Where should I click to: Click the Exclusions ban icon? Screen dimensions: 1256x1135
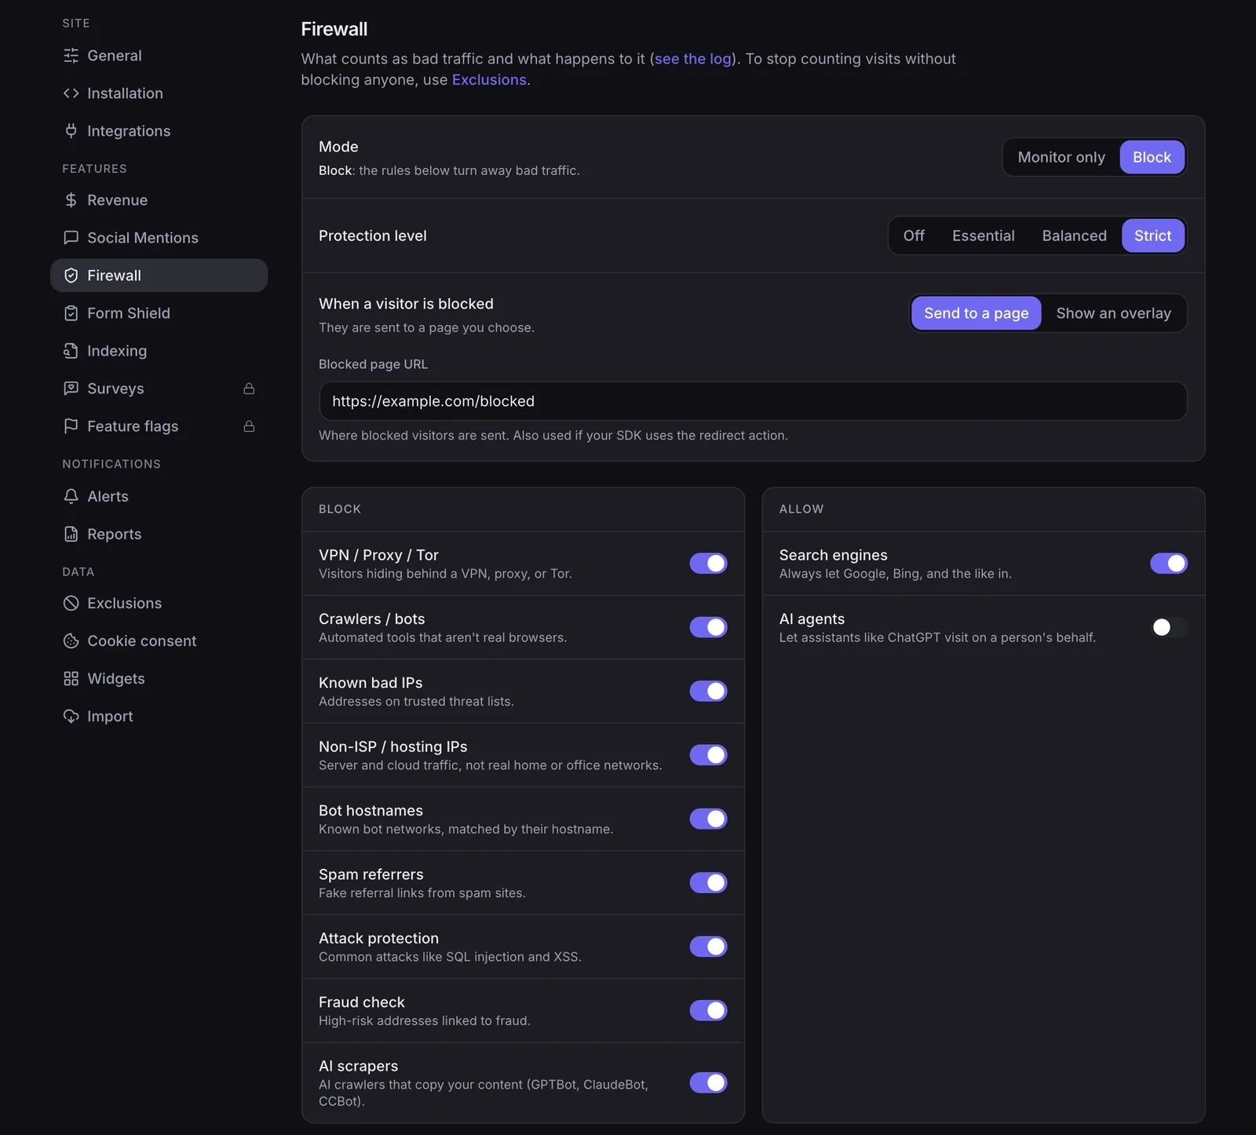(71, 603)
